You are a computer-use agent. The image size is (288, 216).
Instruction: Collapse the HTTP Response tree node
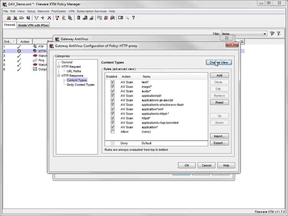click(x=58, y=76)
